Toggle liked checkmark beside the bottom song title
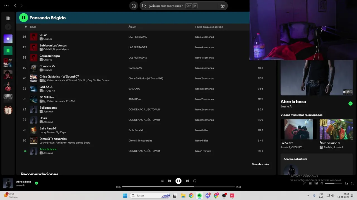The width and height of the screenshot is (357, 200). (x=36, y=183)
